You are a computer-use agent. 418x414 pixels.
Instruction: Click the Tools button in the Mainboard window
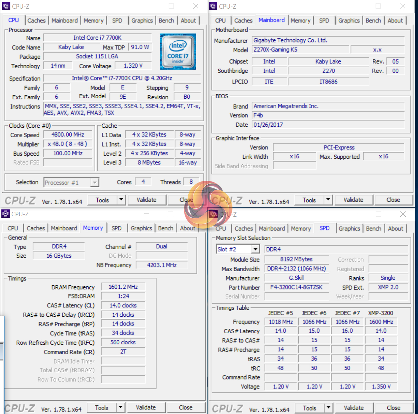click(309, 200)
